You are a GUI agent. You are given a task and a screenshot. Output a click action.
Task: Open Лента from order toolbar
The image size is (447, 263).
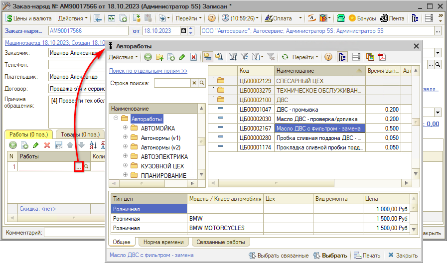pos(392,18)
